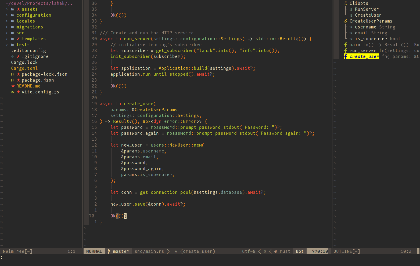Click the enum member icon beside CreateUser
The image size is (420, 266).
[351, 15]
